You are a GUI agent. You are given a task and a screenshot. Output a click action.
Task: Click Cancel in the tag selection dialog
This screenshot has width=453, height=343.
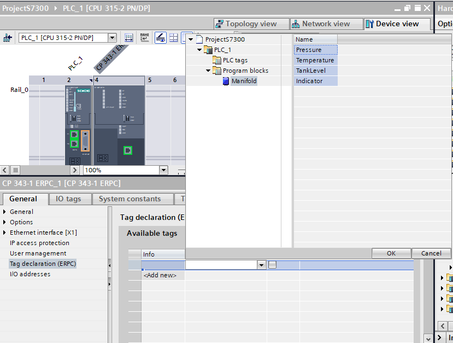tap(431, 253)
